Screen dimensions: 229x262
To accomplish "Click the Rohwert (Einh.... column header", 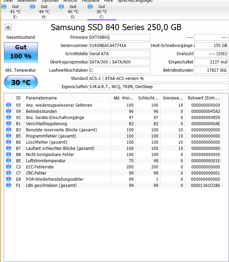I will tap(204, 98).
